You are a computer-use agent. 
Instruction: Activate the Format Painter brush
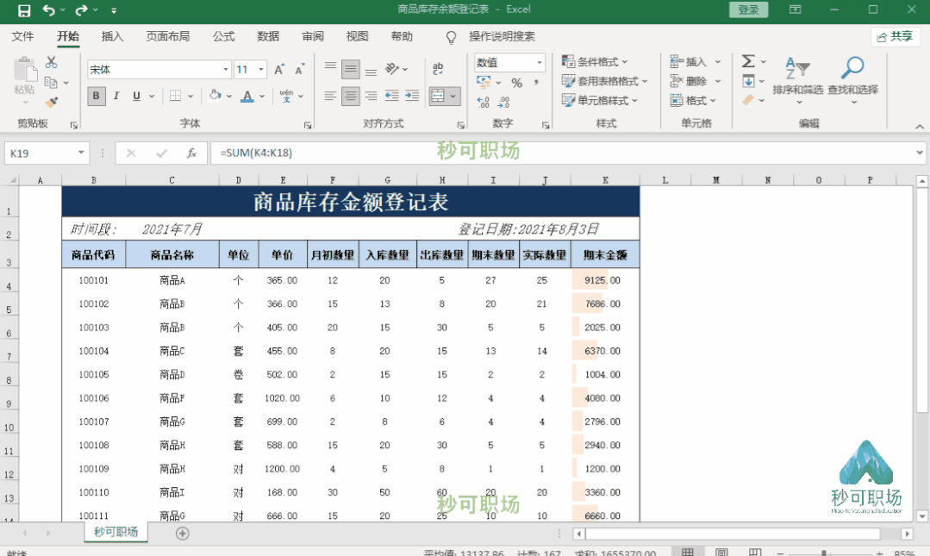pos(52,102)
